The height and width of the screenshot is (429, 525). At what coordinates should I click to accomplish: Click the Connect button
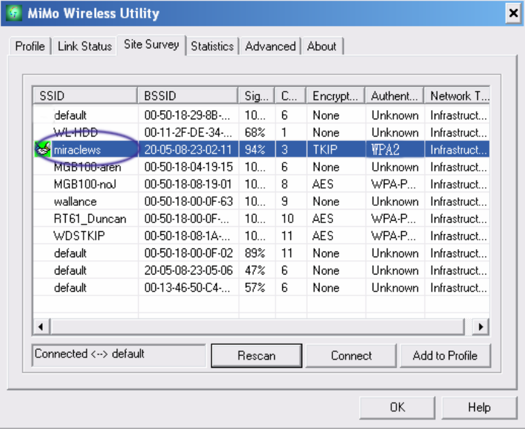coord(351,355)
